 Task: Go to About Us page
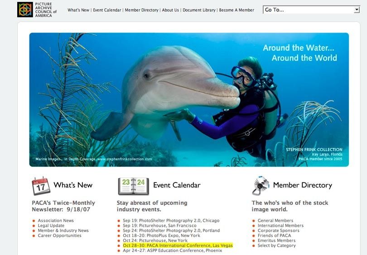170,10
